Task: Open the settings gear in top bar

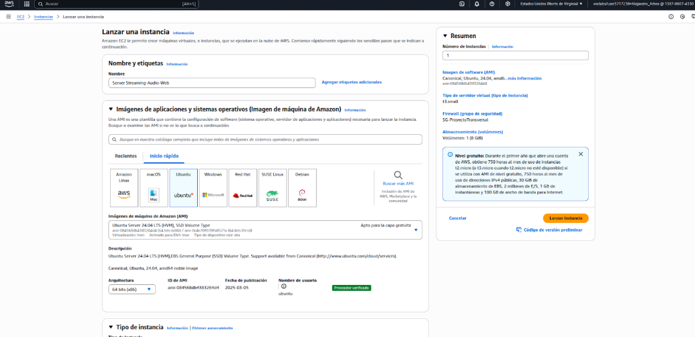Action: pyautogui.click(x=508, y=4)
